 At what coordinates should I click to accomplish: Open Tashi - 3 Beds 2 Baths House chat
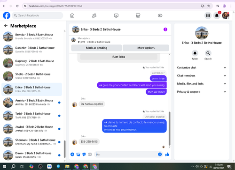point(31,116)
